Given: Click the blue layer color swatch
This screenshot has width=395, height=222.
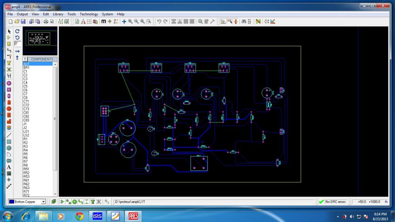Looking at the screenshot, I should click(12, 202).
